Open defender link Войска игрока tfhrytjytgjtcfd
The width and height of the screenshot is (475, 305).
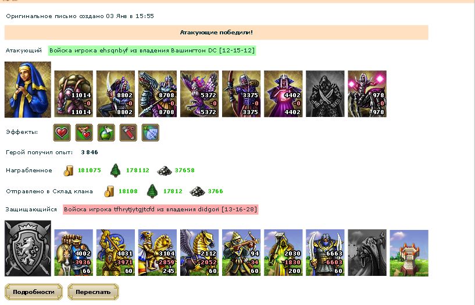click(x=160, y=210)
